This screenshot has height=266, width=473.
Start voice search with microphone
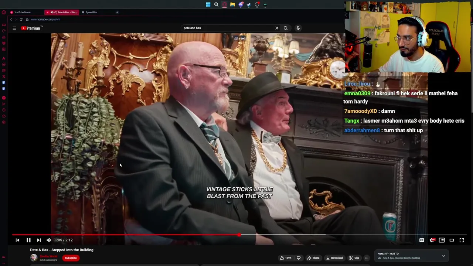[298, 28]
